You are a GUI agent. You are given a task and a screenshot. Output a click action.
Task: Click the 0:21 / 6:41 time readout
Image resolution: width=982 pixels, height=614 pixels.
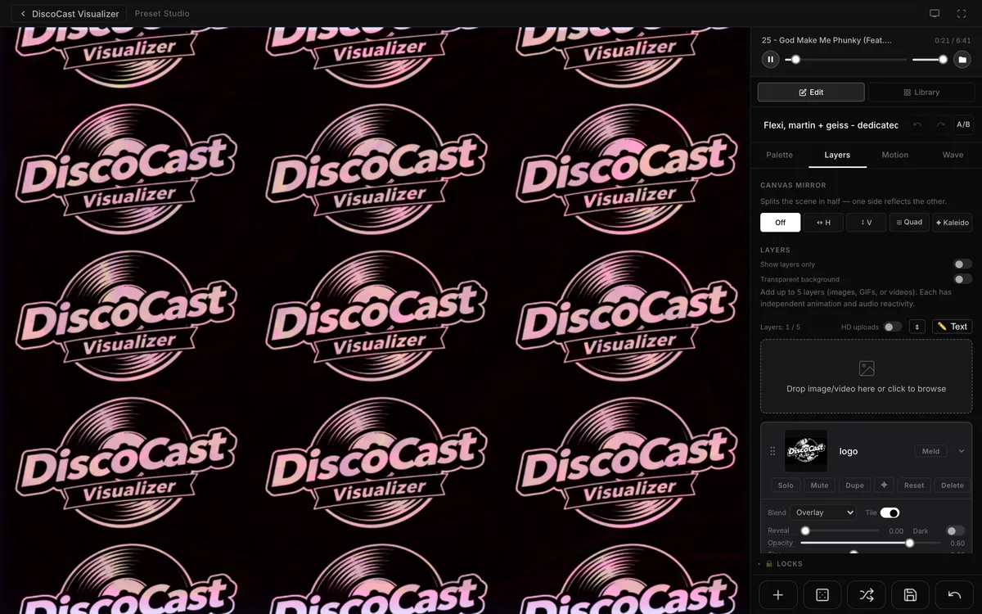pyautogui.click(x=953, y=40)
